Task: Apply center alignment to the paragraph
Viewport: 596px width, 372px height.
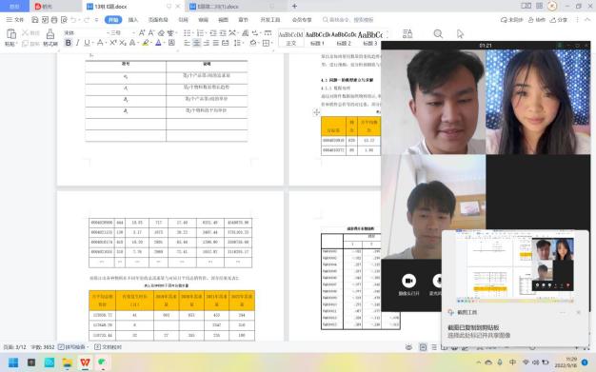Action: (x=196, y=43)
